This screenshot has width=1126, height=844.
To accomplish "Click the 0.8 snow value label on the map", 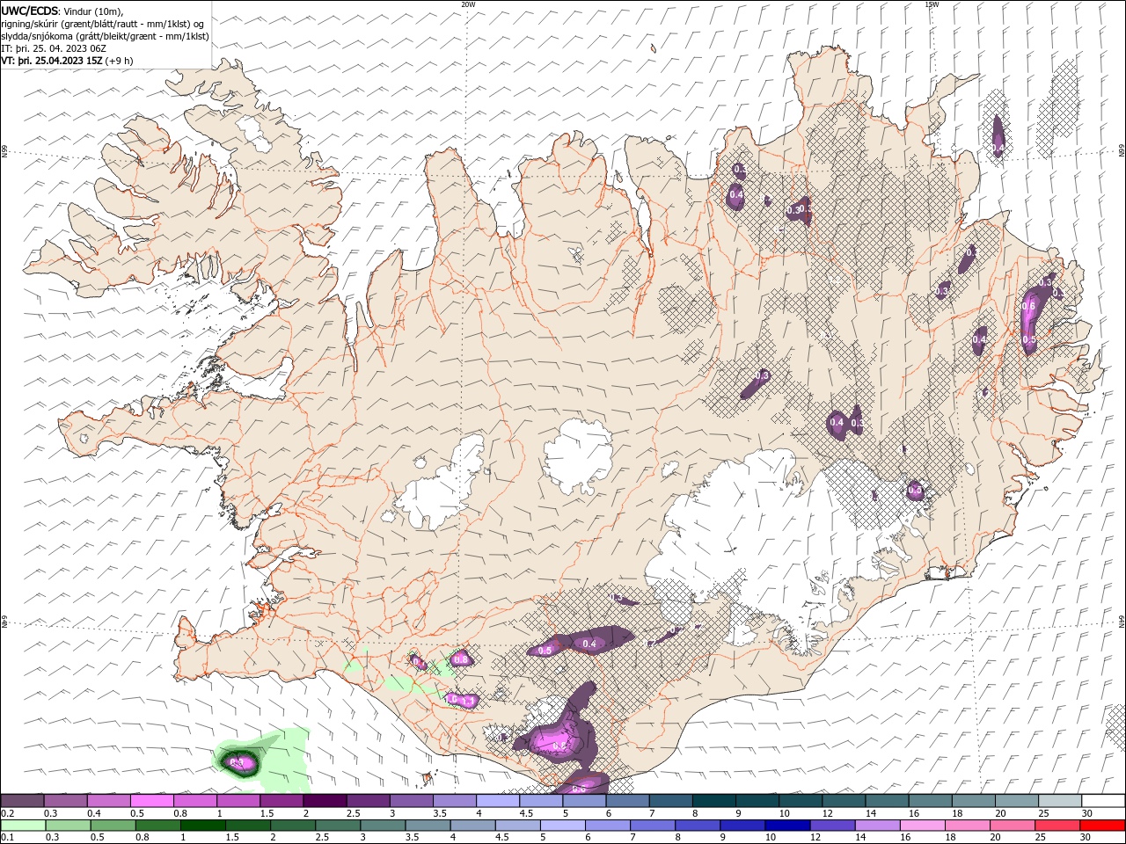I will [x=460, y=658].
